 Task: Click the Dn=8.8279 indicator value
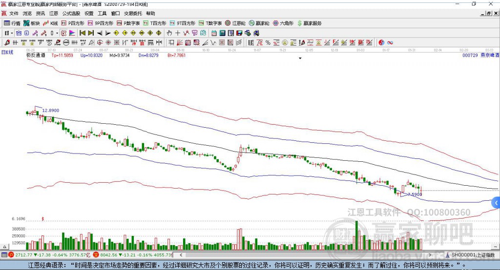tap(148, 55)
